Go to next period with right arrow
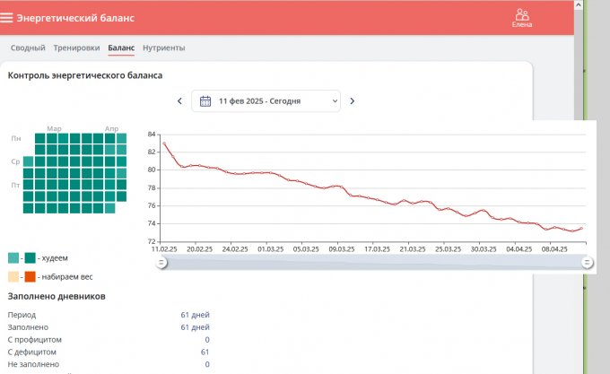Screen dimensions: 610x374 pos(352,101)
